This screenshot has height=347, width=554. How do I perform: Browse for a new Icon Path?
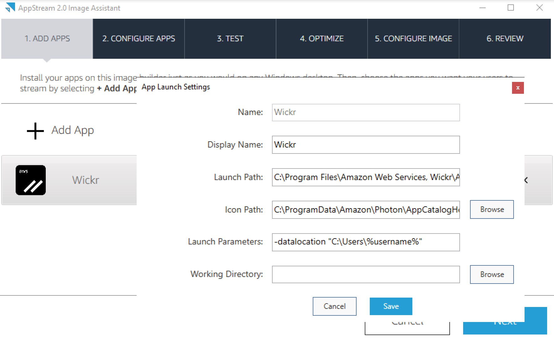point(491,209)
